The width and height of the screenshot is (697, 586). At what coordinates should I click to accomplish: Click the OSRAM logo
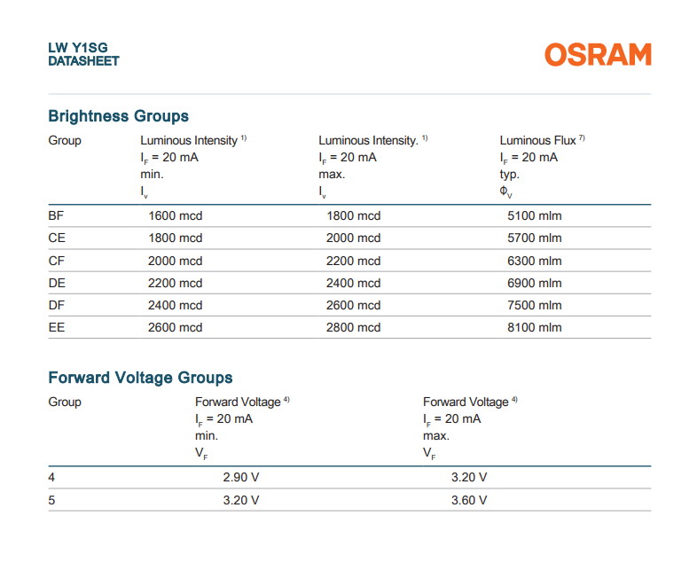pyautogui.click(x=598, y=55)
